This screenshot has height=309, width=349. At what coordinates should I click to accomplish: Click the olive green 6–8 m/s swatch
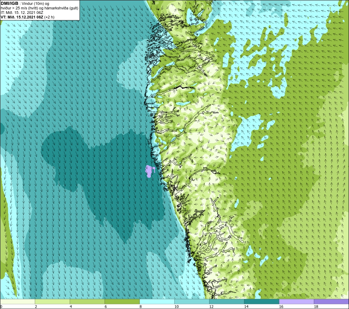122,301
